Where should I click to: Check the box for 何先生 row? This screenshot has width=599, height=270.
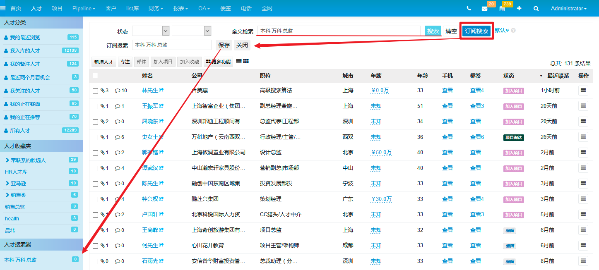96,246
